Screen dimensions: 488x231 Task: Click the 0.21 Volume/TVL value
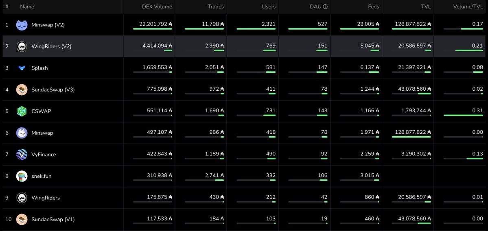coord(477,46)
